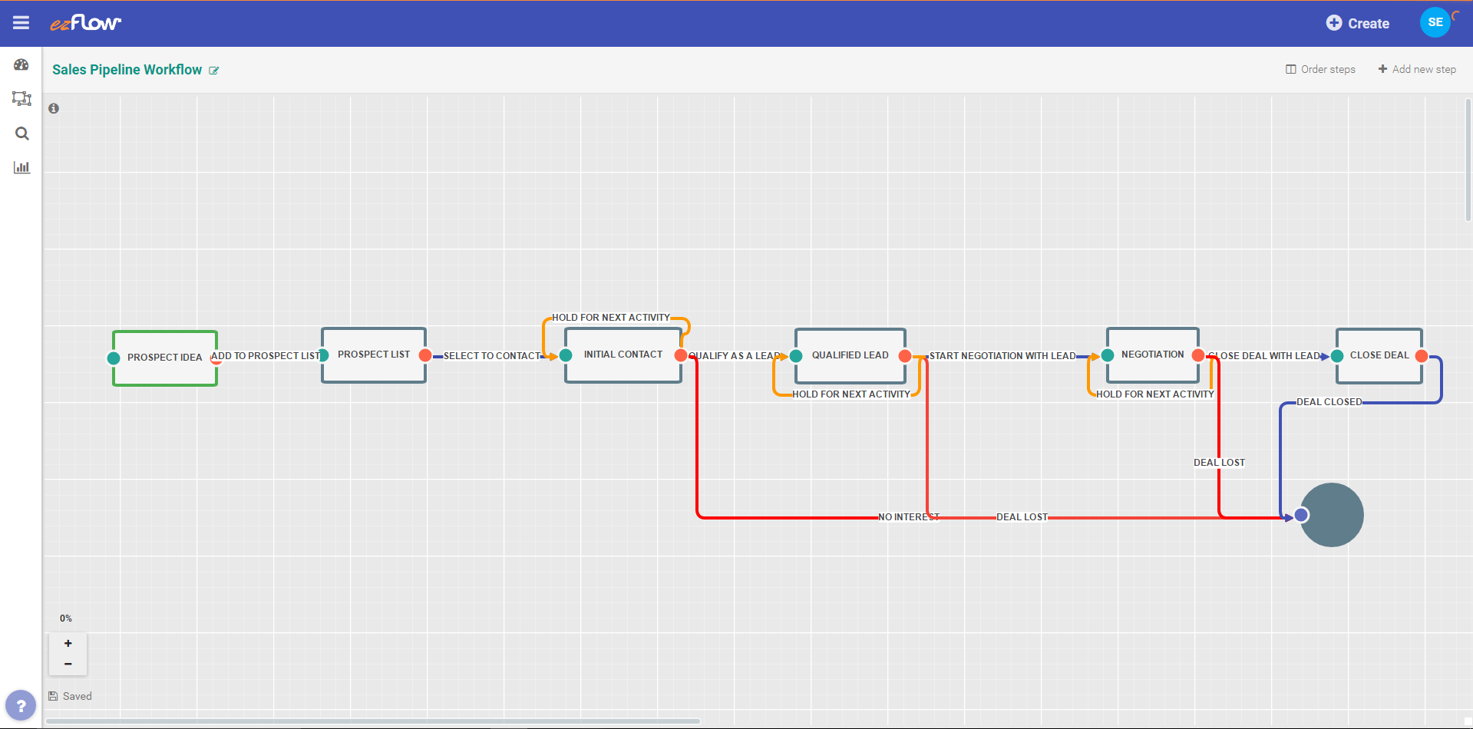Select the PROSPECT IDEA step

click(x=164, y=358)
